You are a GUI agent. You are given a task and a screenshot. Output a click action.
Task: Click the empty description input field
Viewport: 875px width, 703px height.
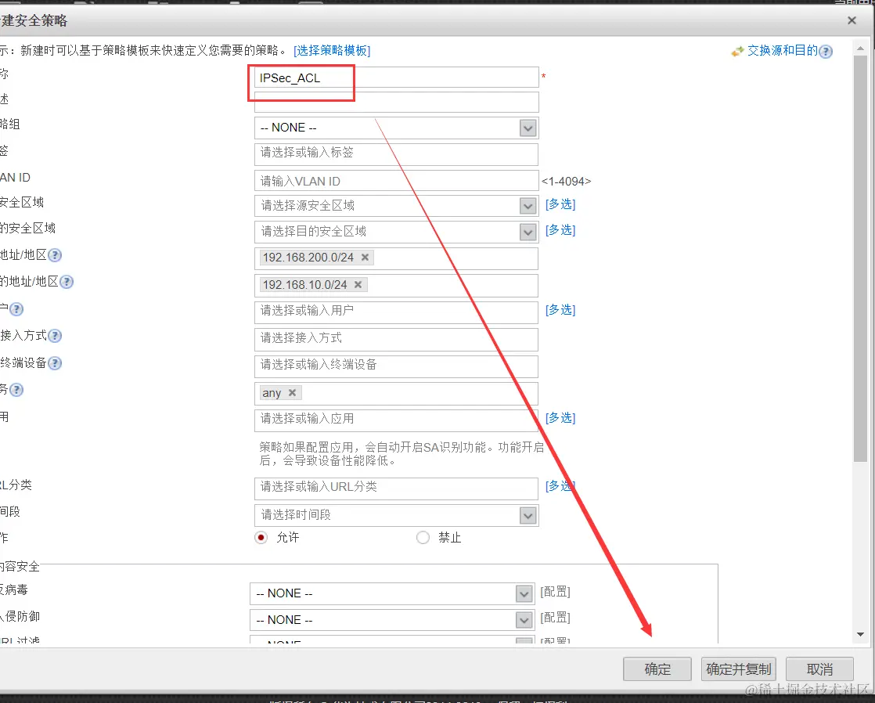(396, 103)
